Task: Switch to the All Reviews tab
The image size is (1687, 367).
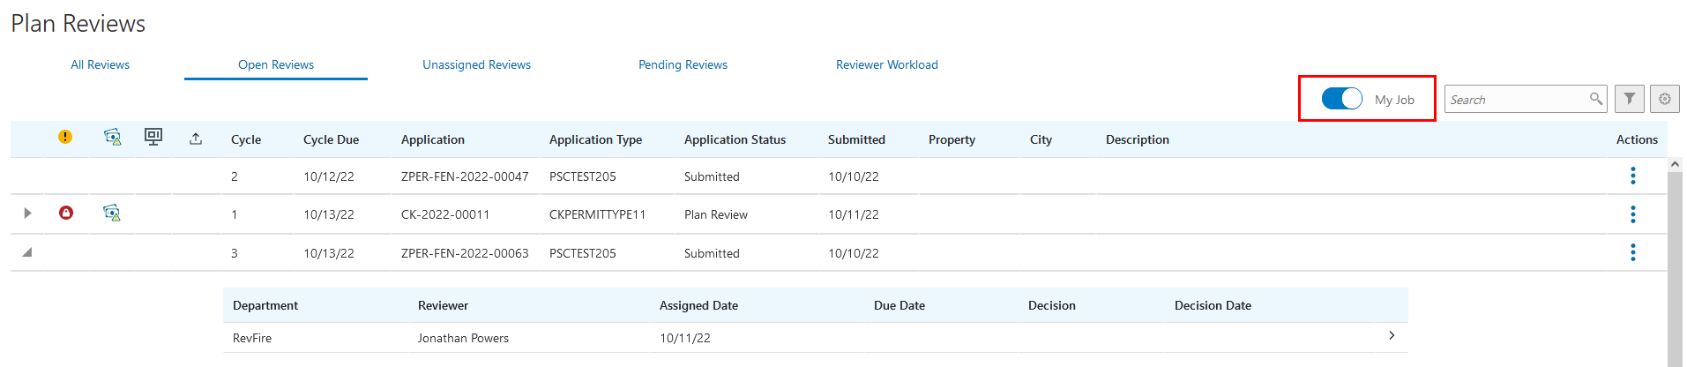Action: pos(100,64)
